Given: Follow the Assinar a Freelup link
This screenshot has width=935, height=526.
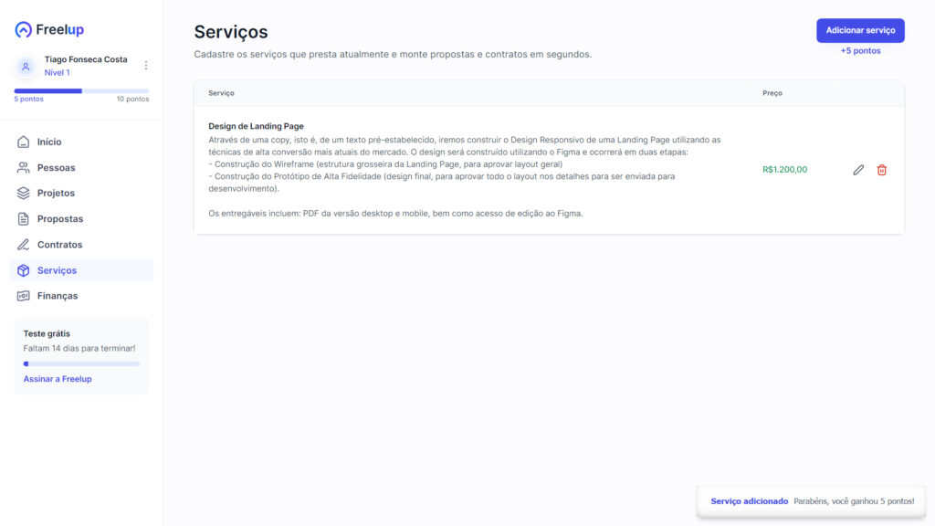Looking at the screenshot, I should 58,379.
